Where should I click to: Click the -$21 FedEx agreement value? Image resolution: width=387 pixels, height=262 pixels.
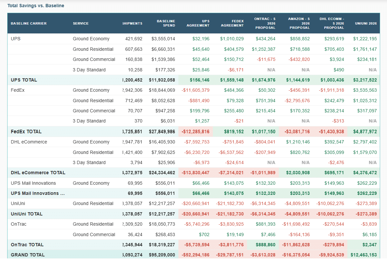(x=239, y=121)
